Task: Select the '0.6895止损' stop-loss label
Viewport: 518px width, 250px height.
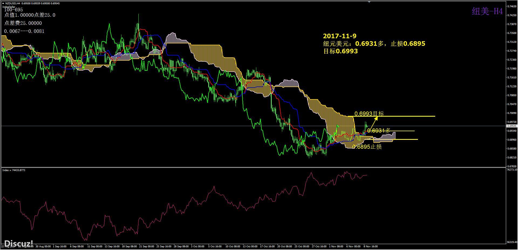Action: (x=367, y=147)
